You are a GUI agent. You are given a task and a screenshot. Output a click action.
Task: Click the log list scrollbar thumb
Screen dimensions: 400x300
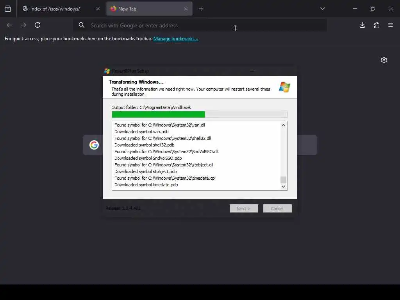(283, 180)
